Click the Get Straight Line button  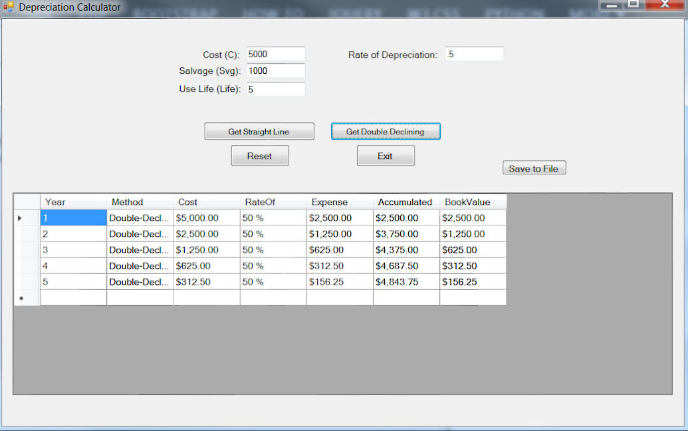[x=259, y=131]
